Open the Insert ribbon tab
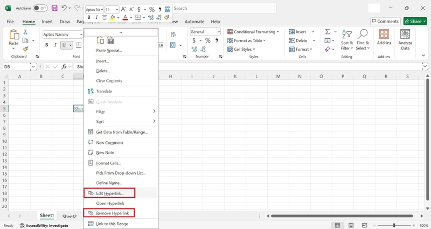The width and height of the screenshot is (431, 229). [47, 22]
